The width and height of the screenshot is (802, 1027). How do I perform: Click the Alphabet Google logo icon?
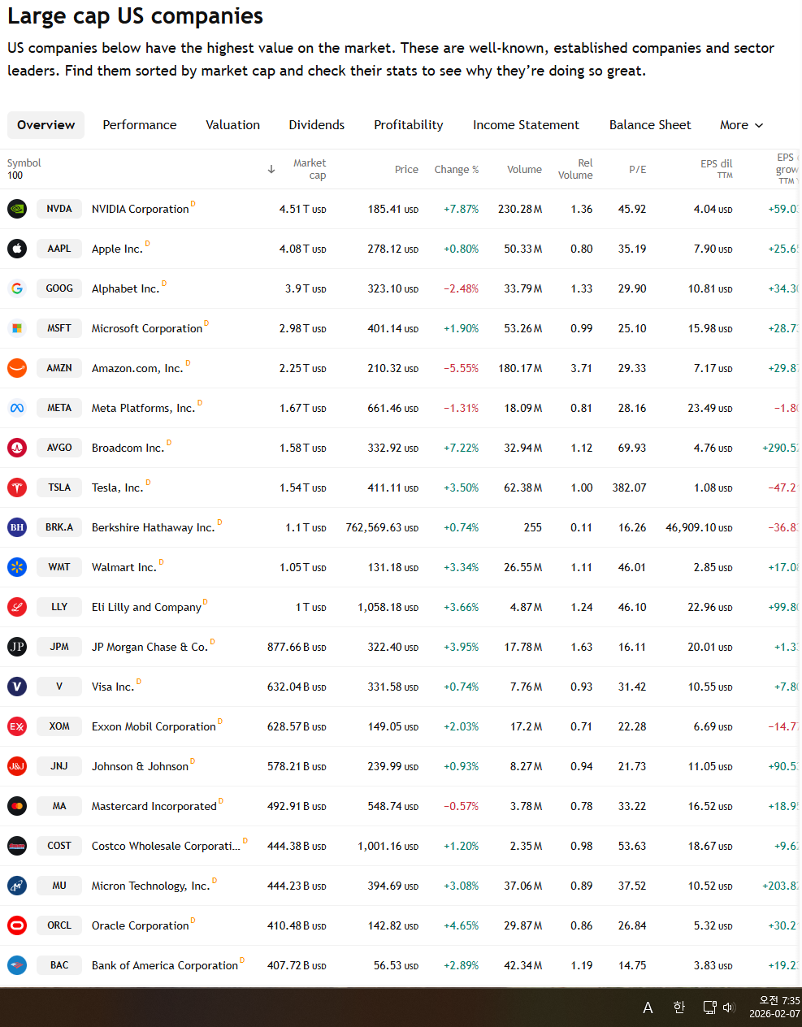(17, 288)
